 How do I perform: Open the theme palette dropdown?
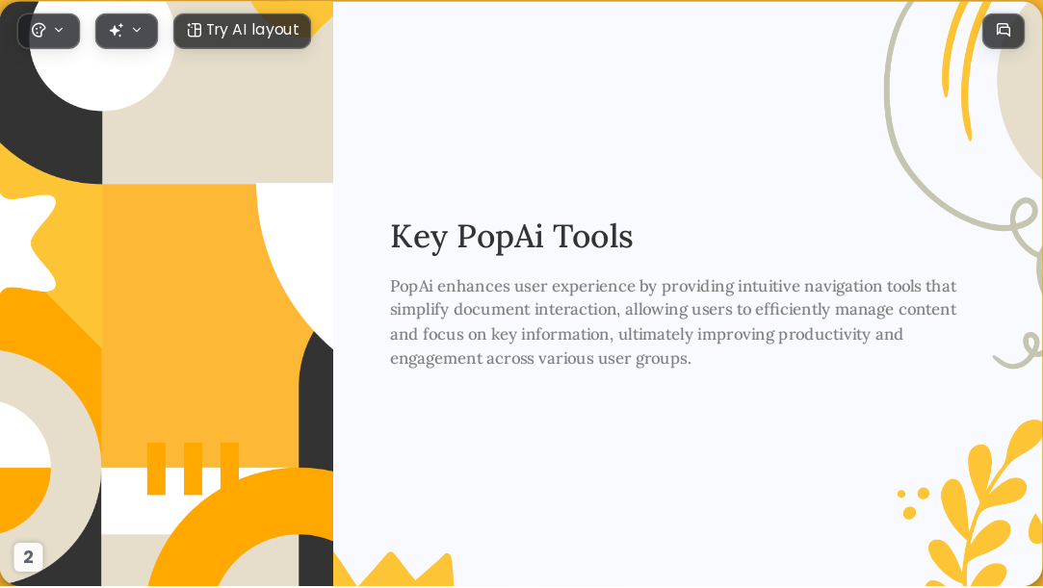point(48,31)
